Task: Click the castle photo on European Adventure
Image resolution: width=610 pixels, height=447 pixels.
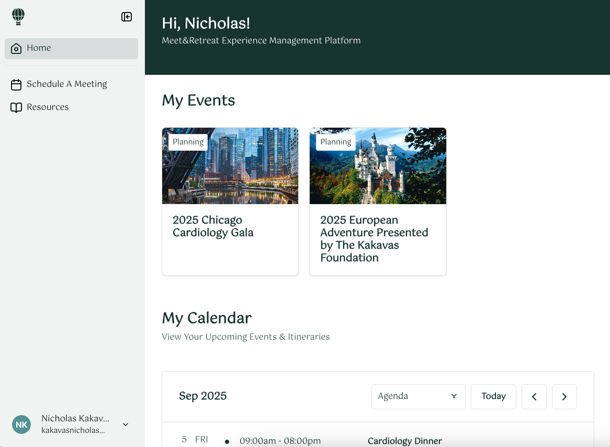Action: pyautogui.click(x=378, y=165)
